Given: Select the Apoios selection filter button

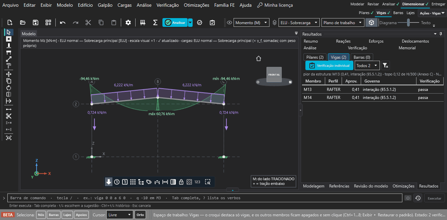Looking at the screenshot, I should [x=81, y=215].
